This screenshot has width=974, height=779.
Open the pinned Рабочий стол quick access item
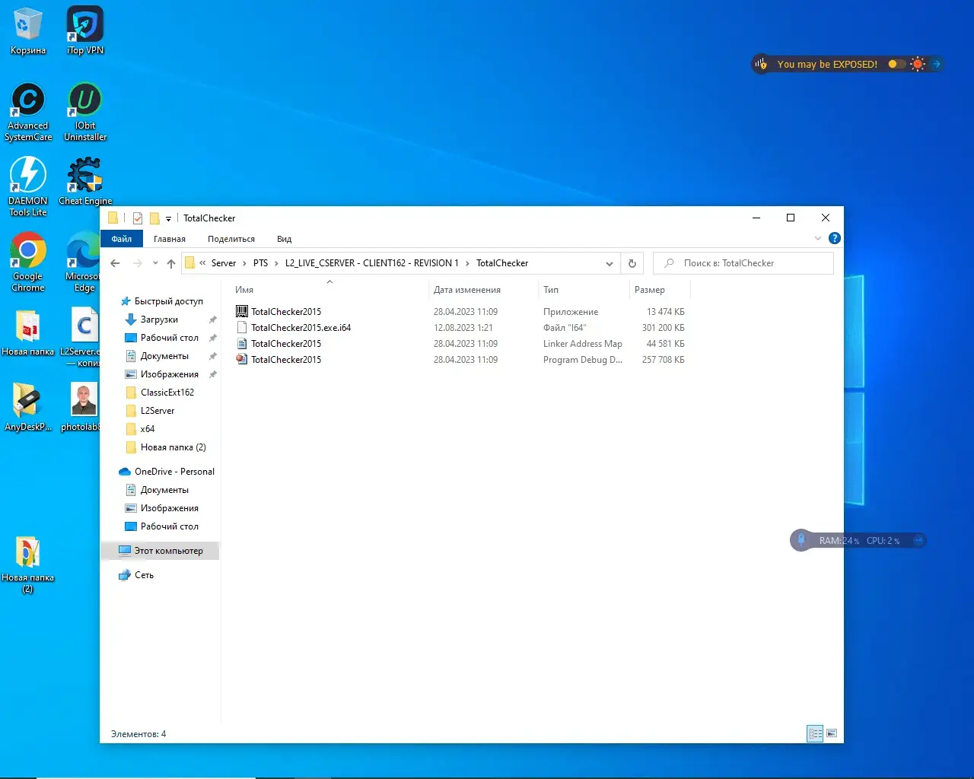(169, 338)
